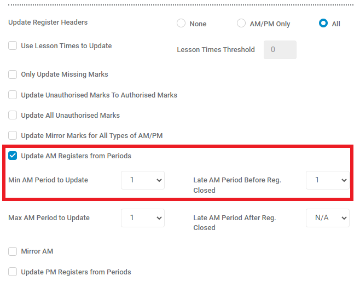The height and width of the screenshot is (287, 354).
Task: Tick Only Update Missing Marks checkbox
Action: click(13, 74)
